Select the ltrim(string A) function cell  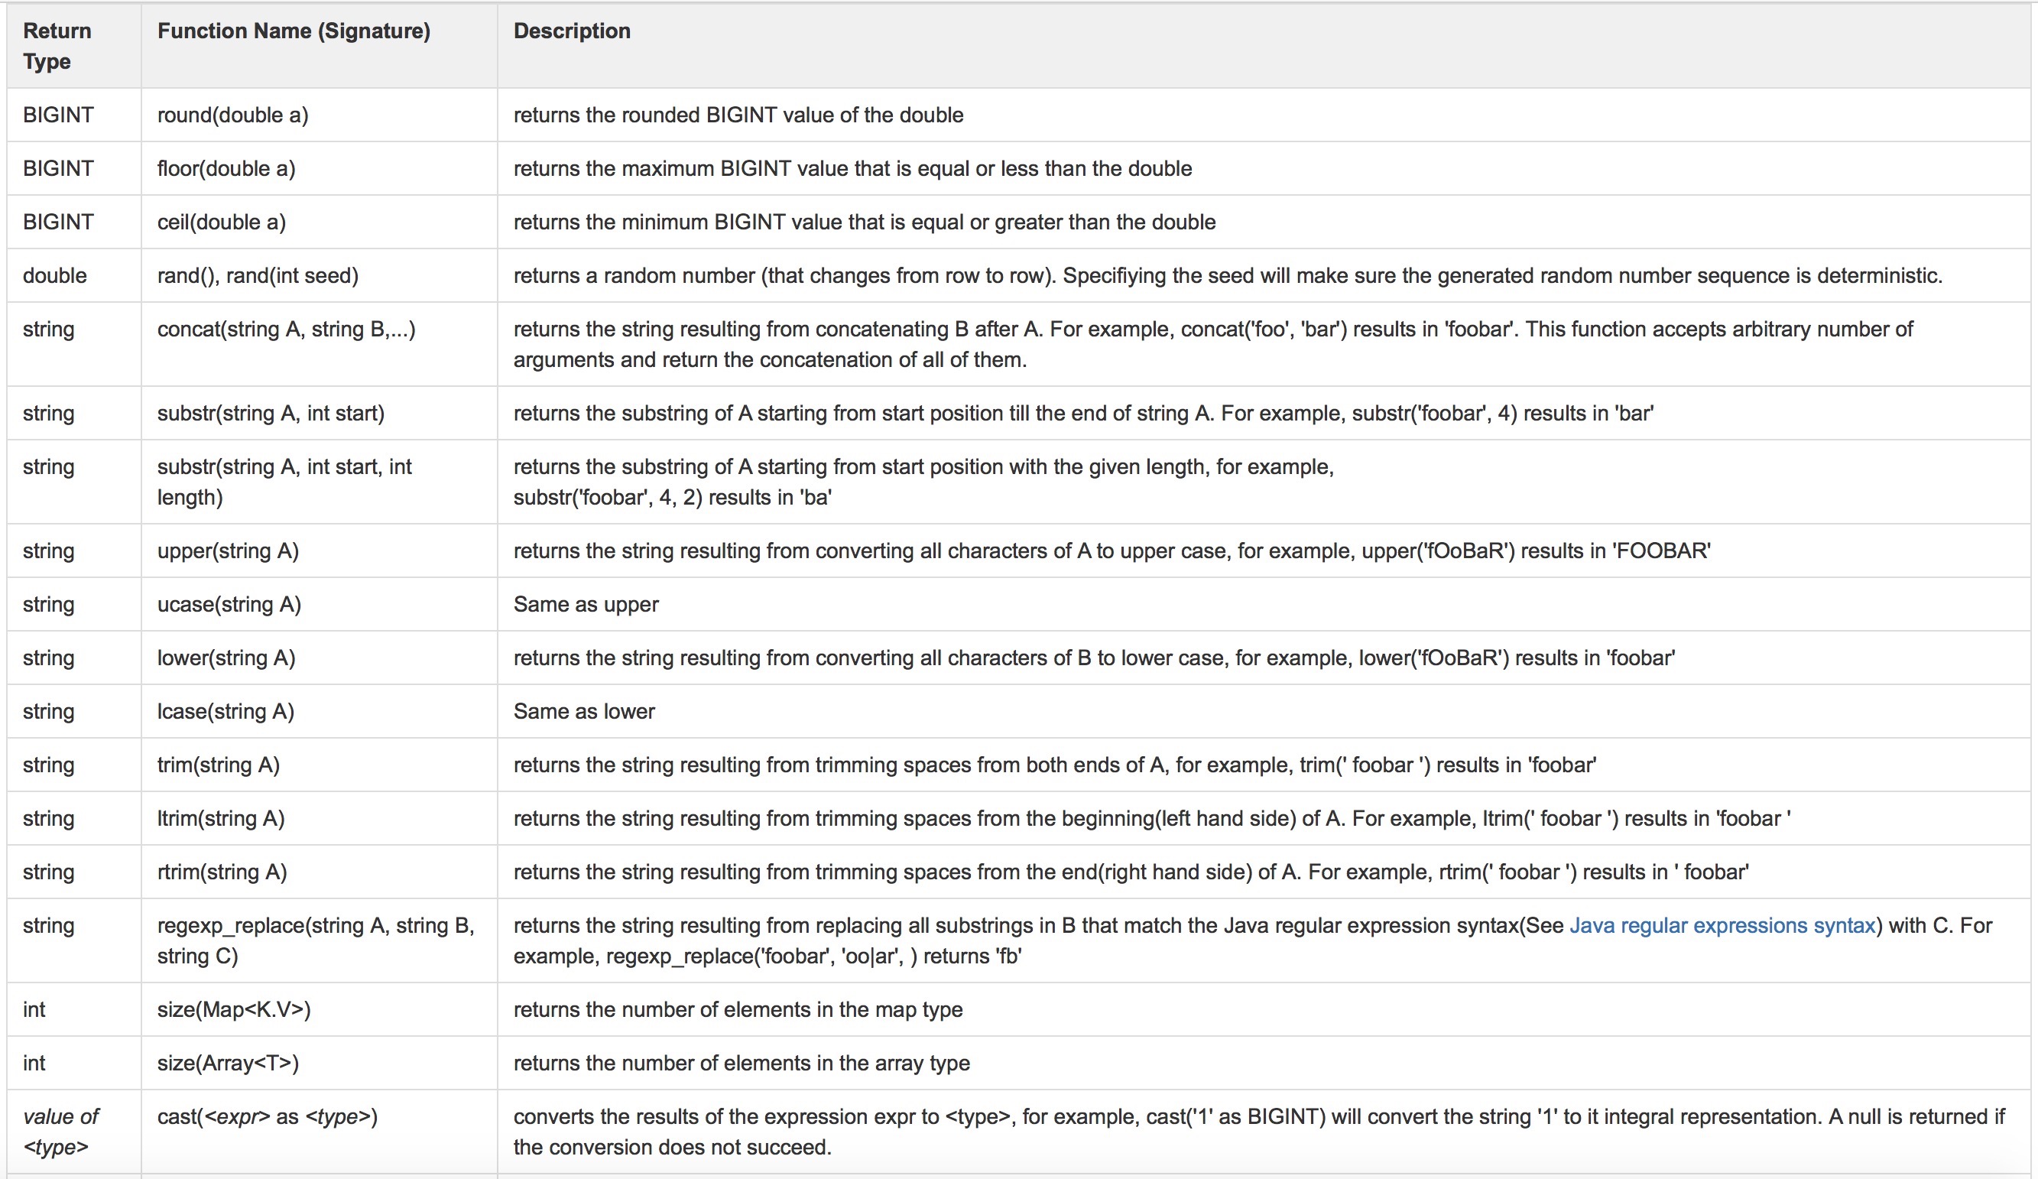pos(221,818)
